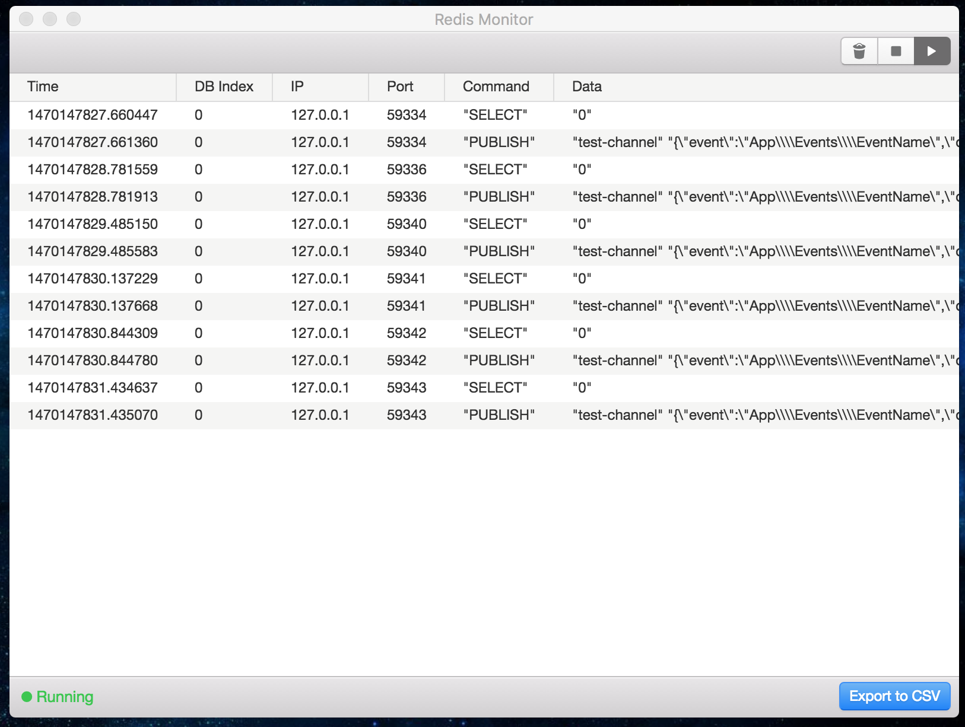Viewport: 965px width, 727px height.
Task: Select row with time 1470147829.485150
Action: click(x=484, y=224)
